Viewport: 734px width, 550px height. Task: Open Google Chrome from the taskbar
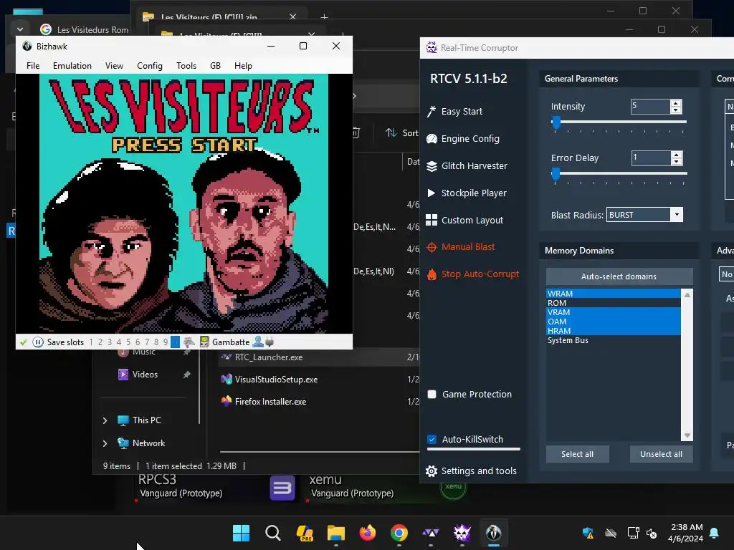click(399, 533)
